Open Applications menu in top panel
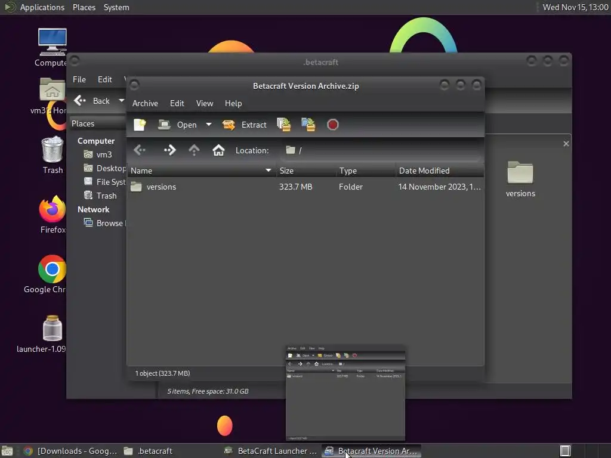Screen dimensions: 611x458 [x=42, y=7]
